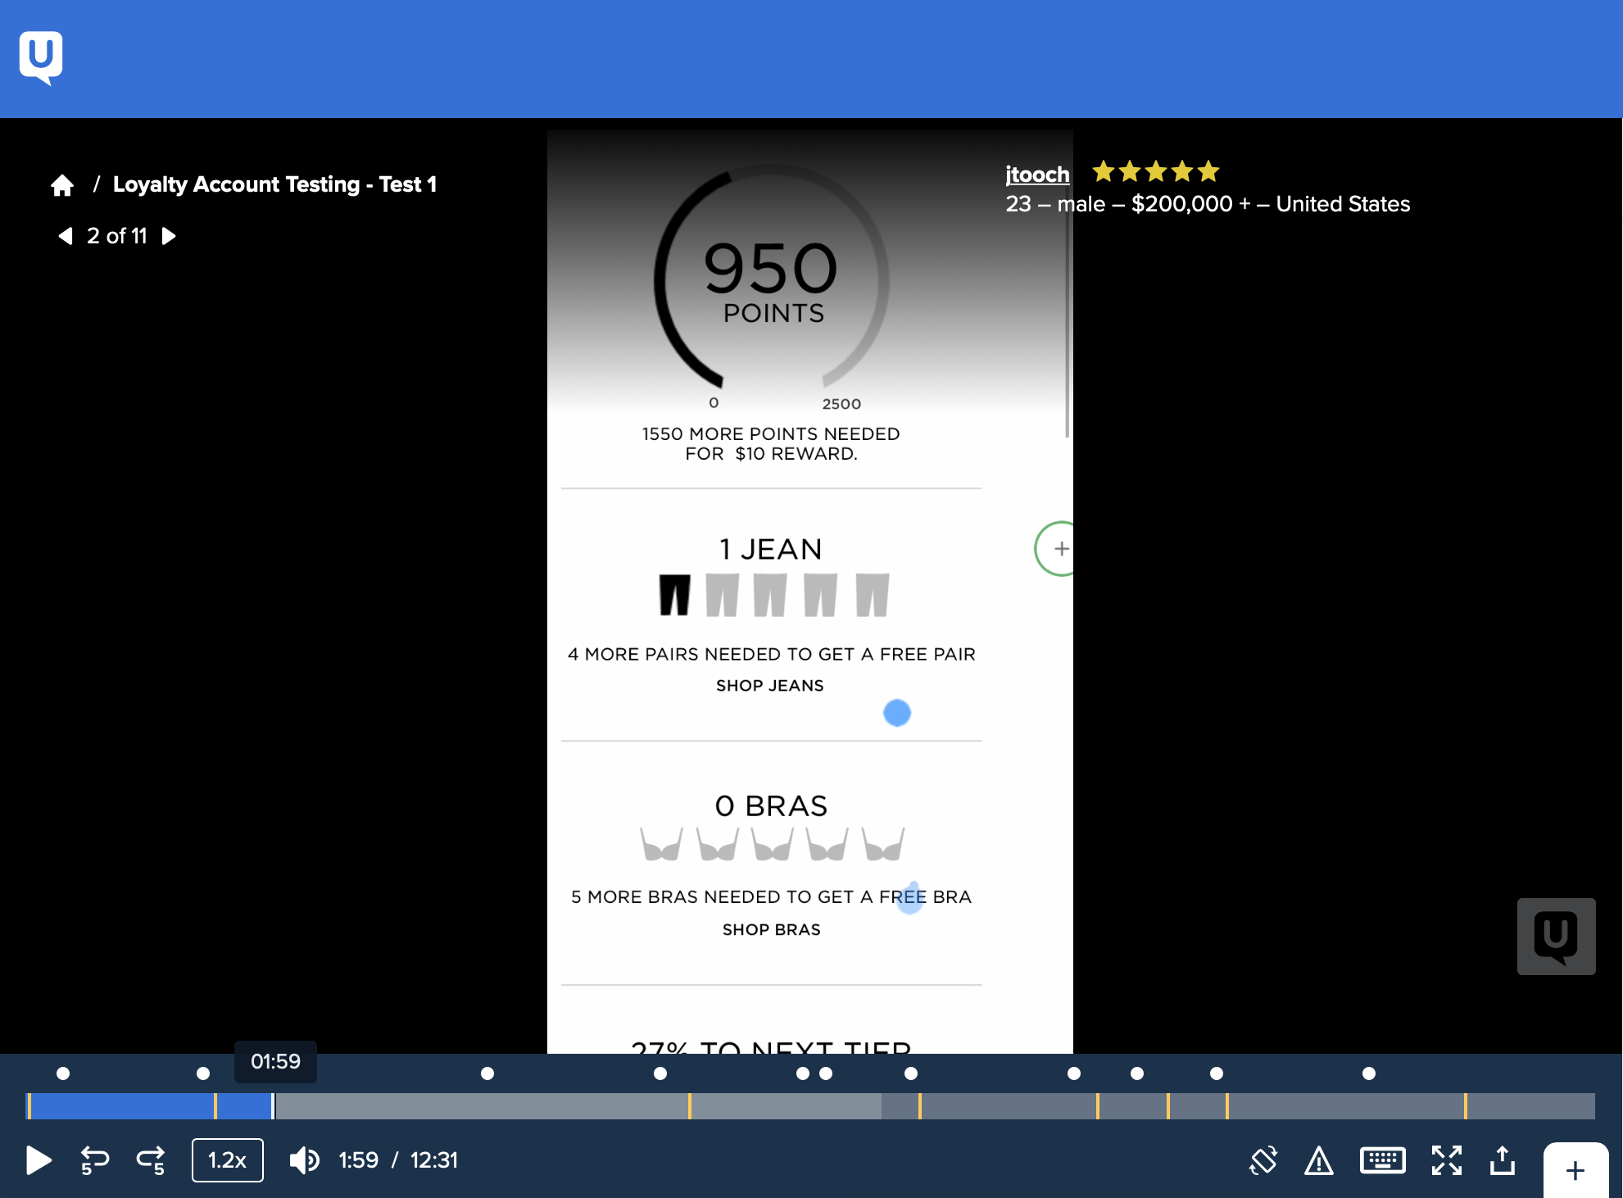Rotate the video orientation
Viewport: 1623px width, 1198px height.
click(1263, 1160)
